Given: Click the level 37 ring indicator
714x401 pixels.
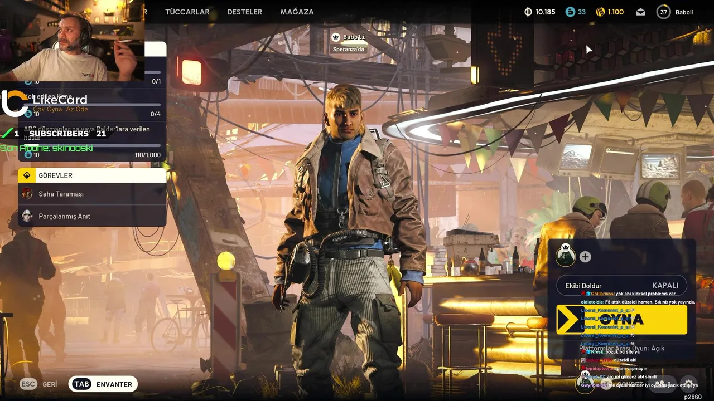Looking at the screenshot, I should [663, 12].
